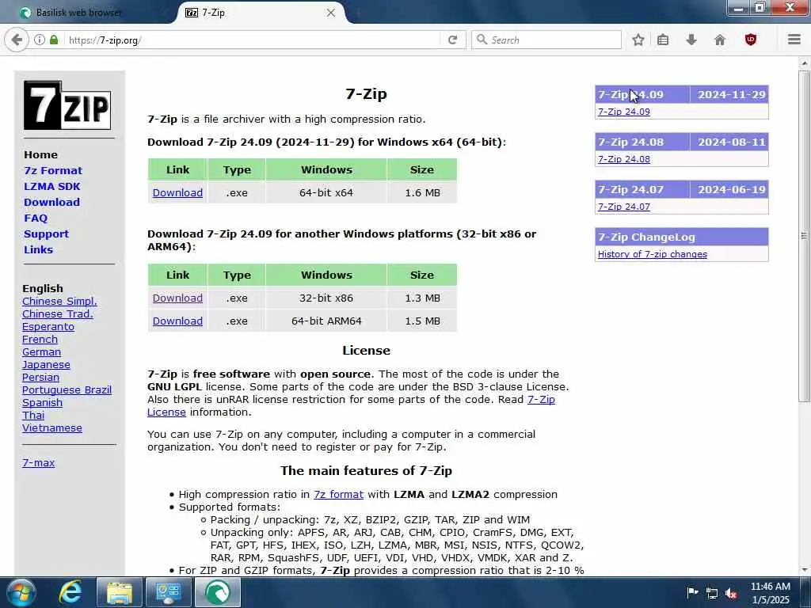
Task: Switch language to Persian
Action: click(x=40, y=378)
